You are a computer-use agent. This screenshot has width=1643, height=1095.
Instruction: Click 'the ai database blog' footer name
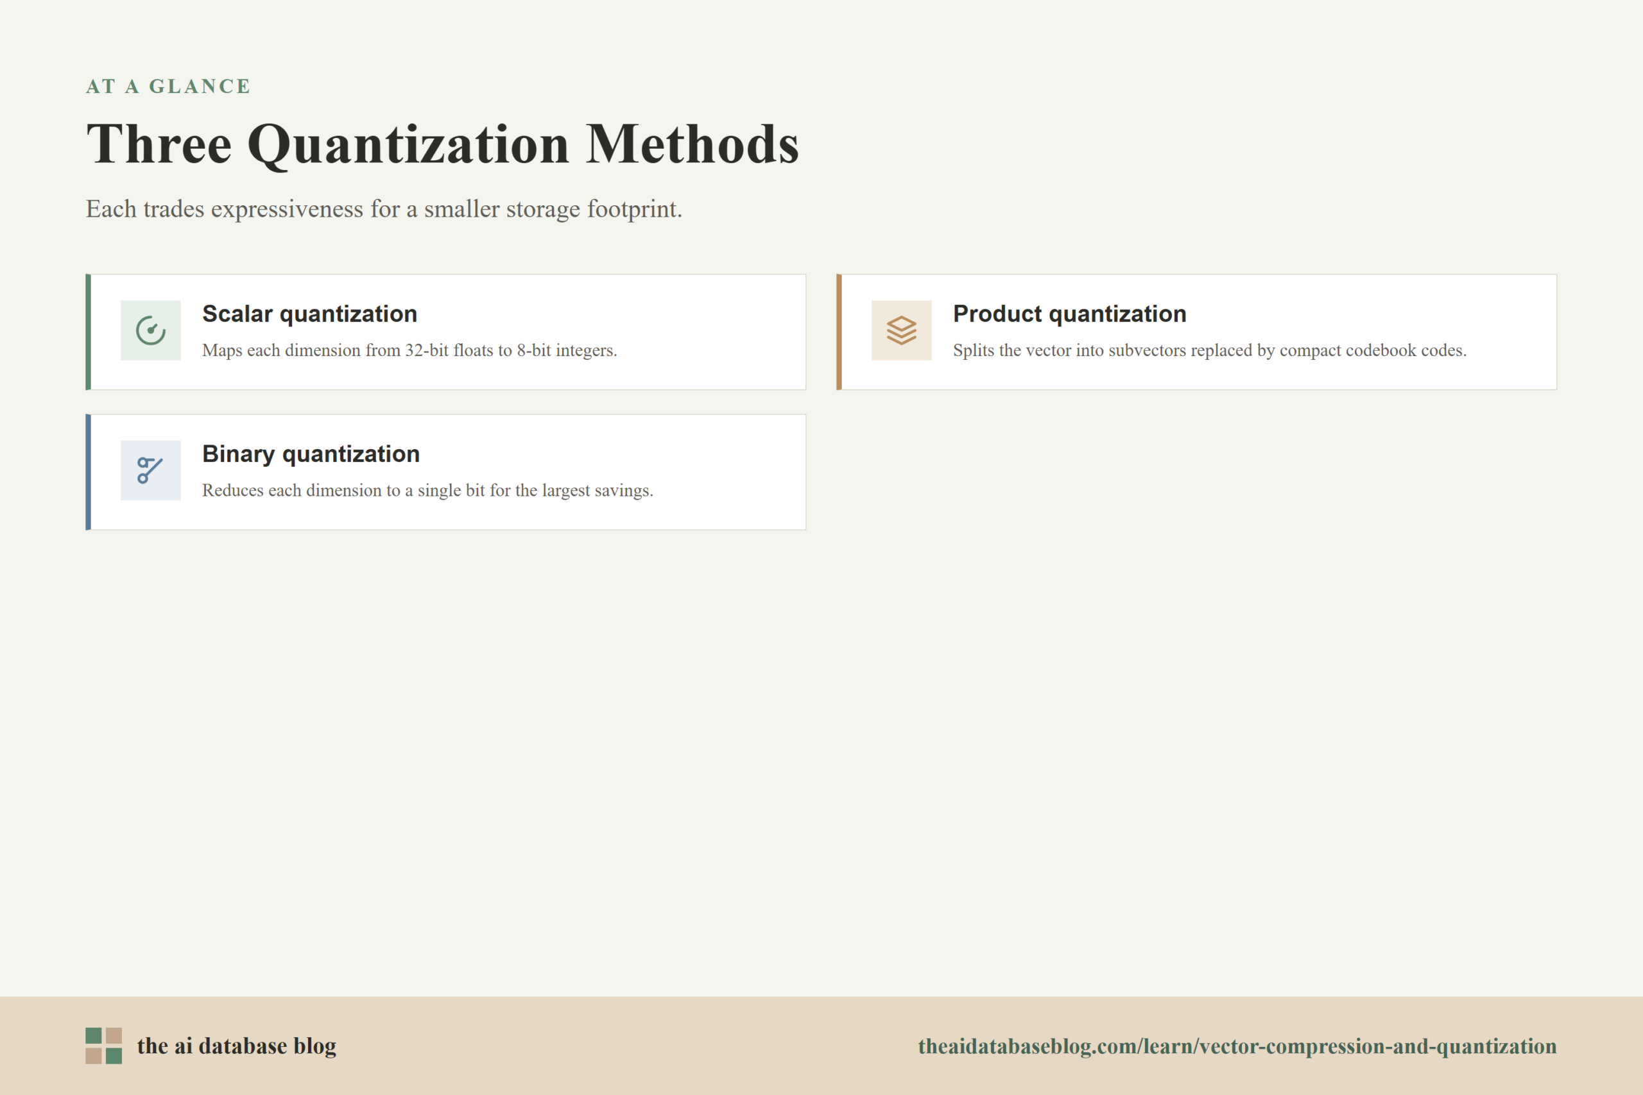[236, 1046]
